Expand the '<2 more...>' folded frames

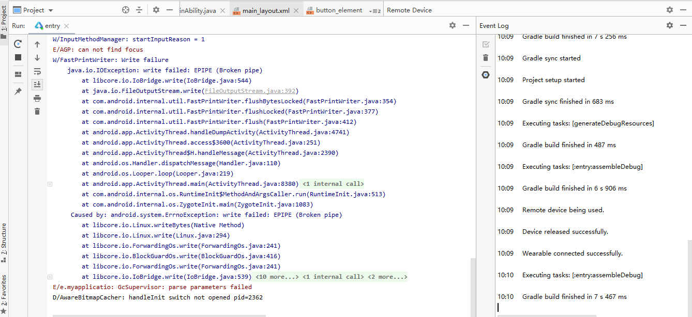387,277
